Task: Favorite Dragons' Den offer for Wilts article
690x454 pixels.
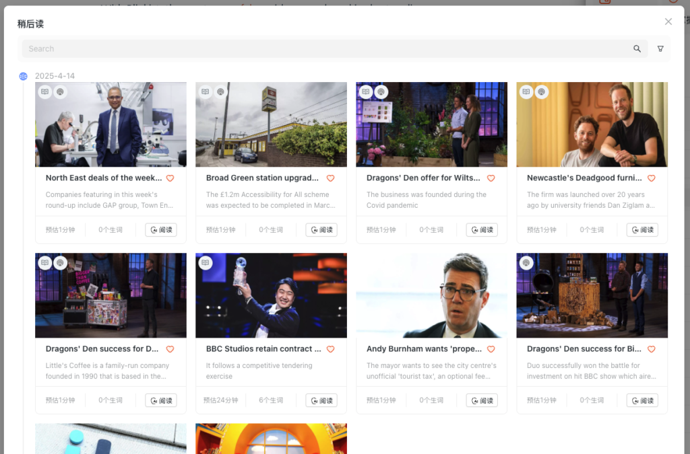Action: [491, 178]
